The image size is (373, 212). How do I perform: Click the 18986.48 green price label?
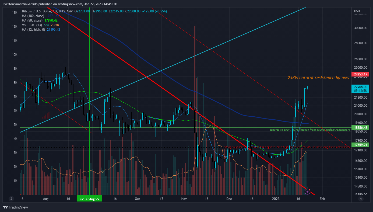point(360,127)
